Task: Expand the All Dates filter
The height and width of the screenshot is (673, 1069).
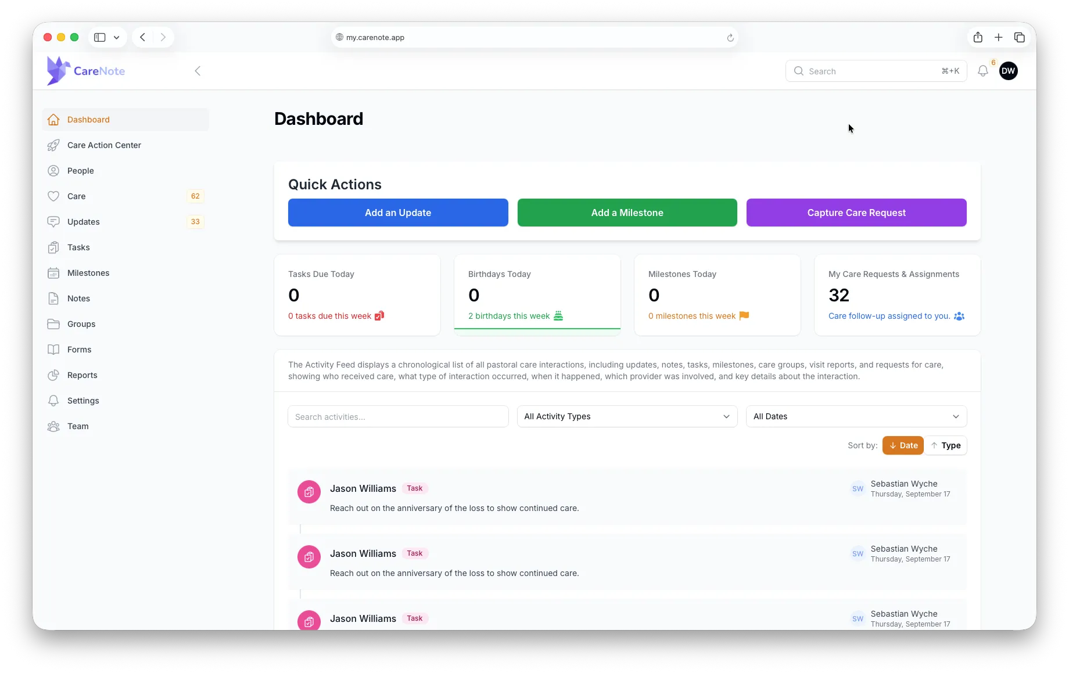Action: [x=856, y=416]
